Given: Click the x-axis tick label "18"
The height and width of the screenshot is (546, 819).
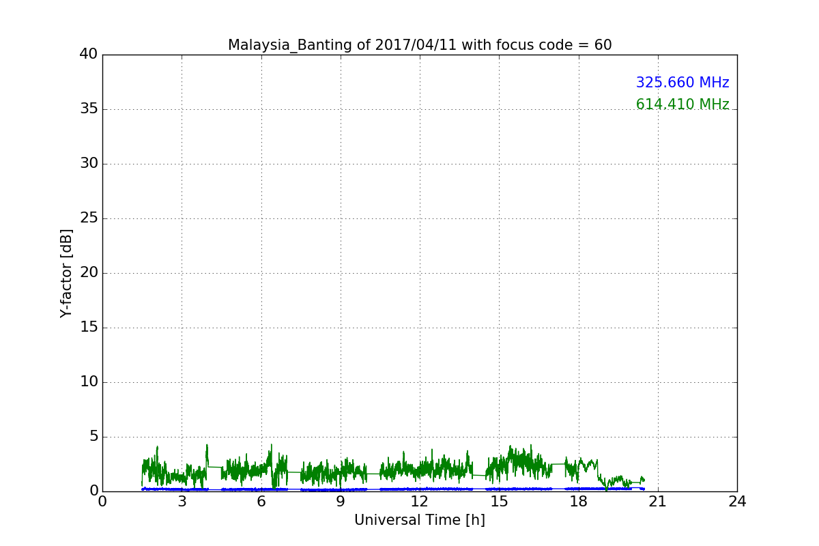Looking at the screenshot, I should coord(579,502).
